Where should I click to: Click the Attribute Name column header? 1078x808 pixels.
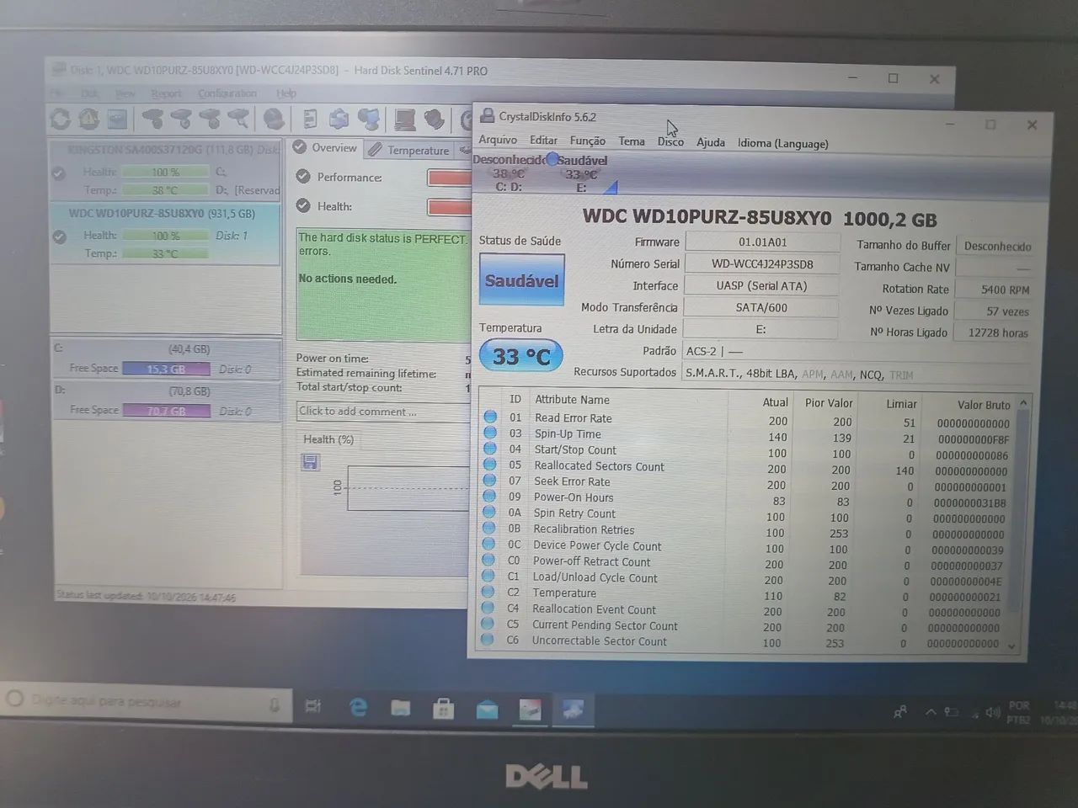pos(573,400)
